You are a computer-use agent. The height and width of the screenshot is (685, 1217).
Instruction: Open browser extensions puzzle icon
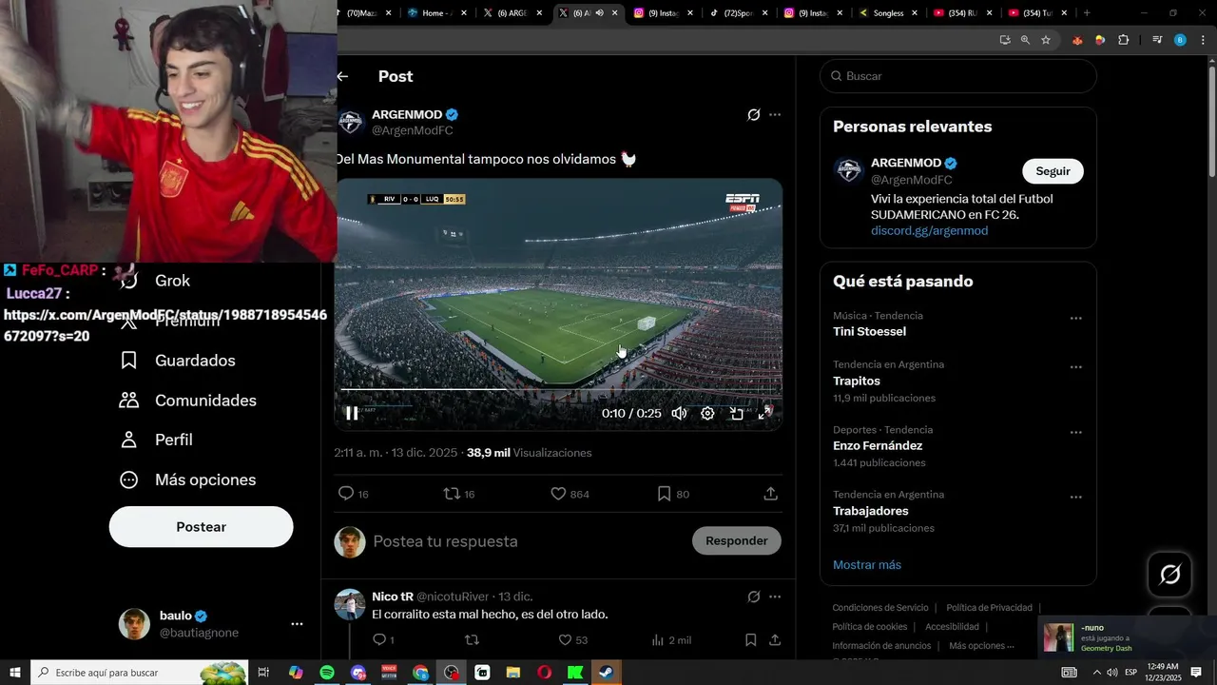tap(1124, 40)
